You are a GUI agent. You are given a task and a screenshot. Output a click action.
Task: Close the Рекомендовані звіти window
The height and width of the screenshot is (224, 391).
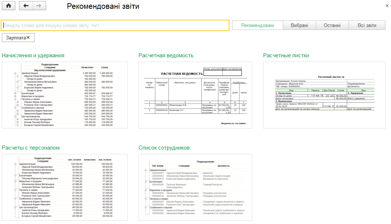click(x=387, y=6)
